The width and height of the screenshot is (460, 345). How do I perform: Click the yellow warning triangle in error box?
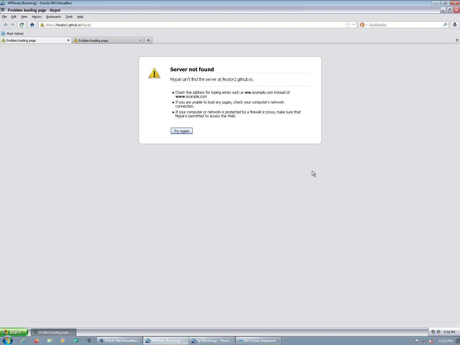tap(154, 73)
